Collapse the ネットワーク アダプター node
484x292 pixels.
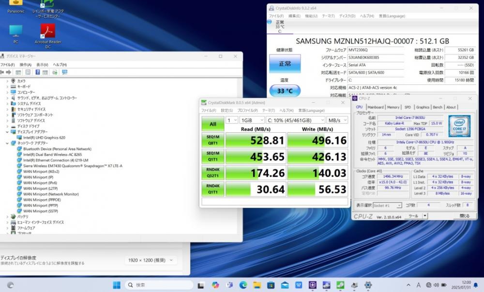7,143
